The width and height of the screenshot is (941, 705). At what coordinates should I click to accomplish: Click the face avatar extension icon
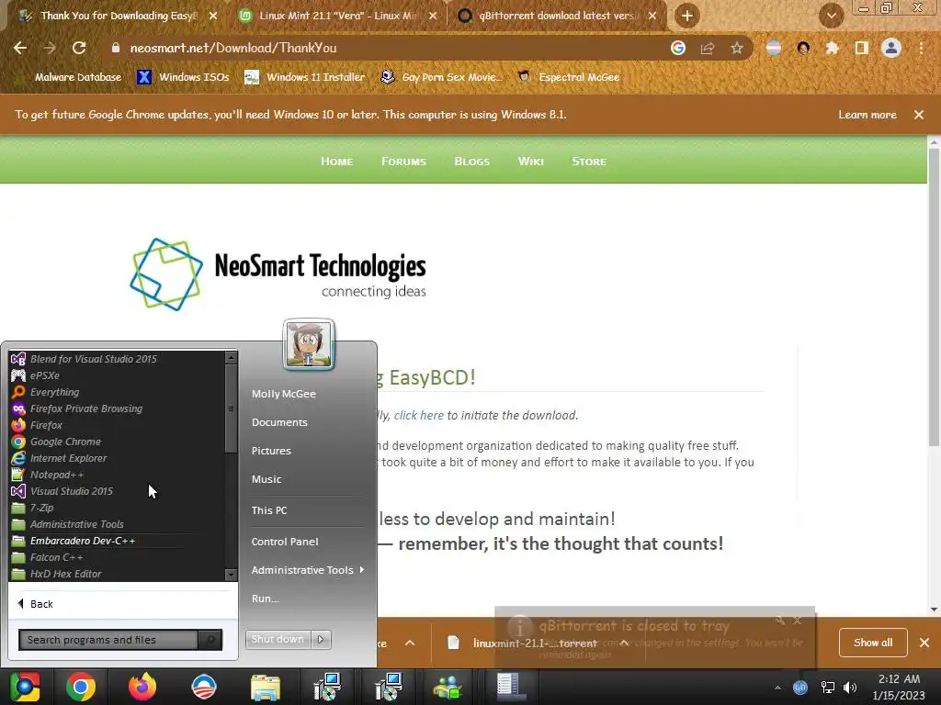[x=803, y=48]
